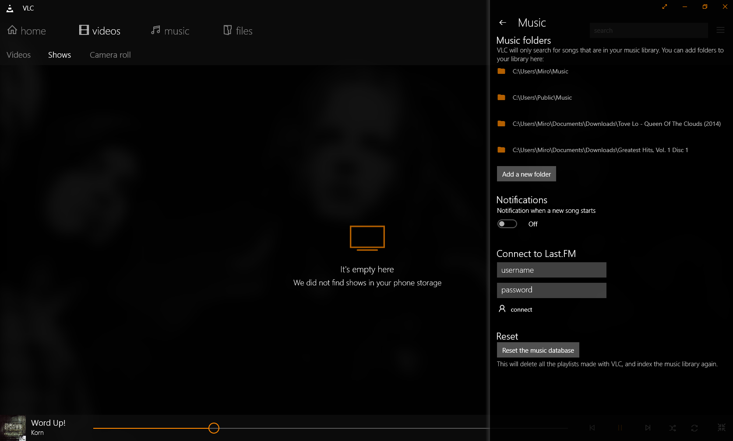
Task: Pause the current song
Action: point(620,428)
